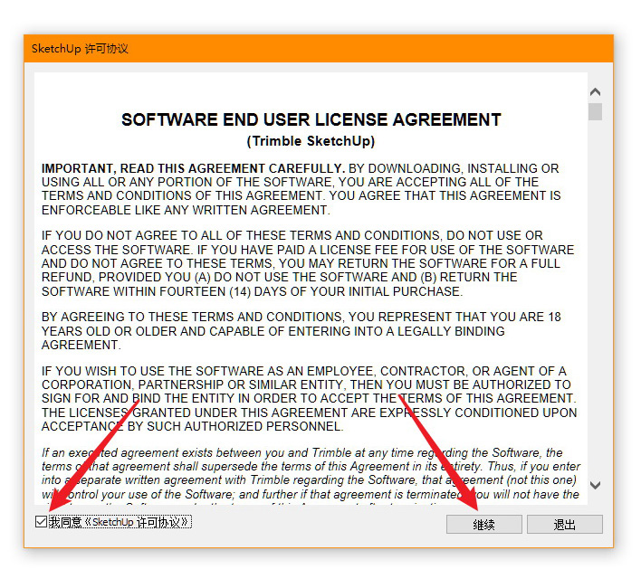This screenshot has height=579, width=641.
Task: Click the scrollbar up arrow
Action: coord(595,92)
